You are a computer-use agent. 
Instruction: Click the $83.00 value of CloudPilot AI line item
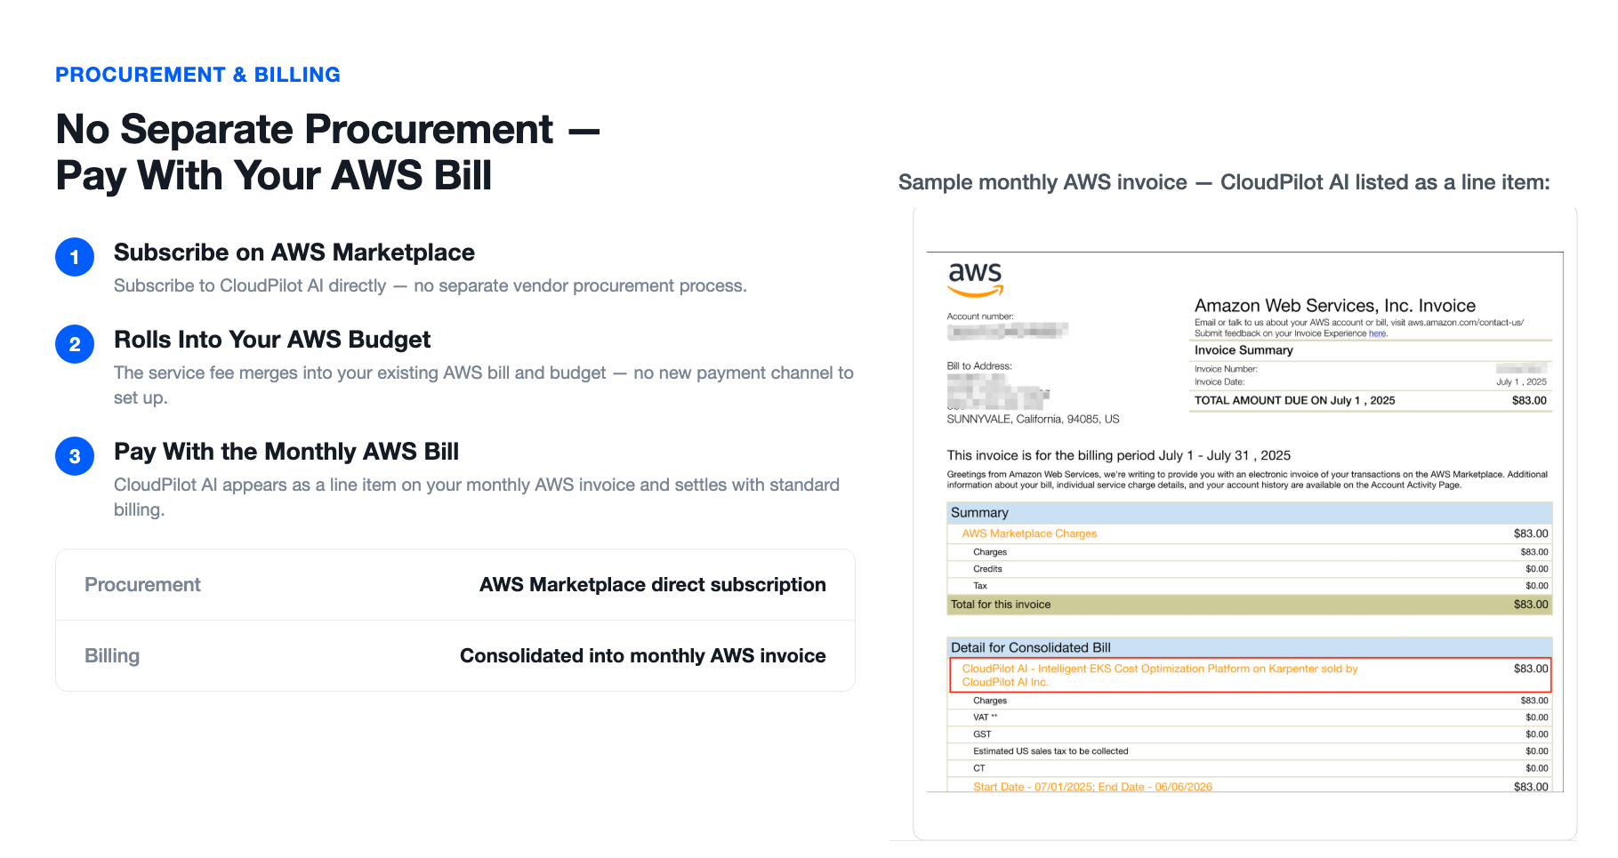tap(1531, 669)
